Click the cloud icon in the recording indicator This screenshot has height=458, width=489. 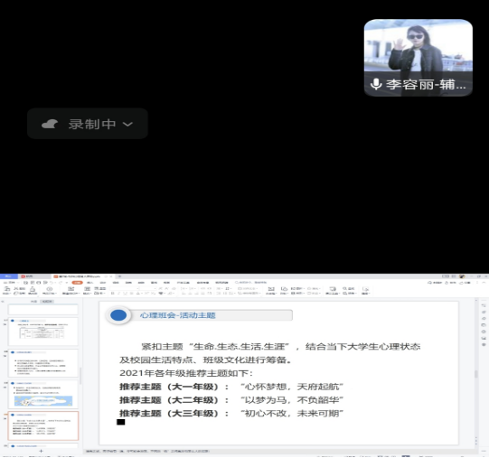pyautogui.click(x=50, y=124)
